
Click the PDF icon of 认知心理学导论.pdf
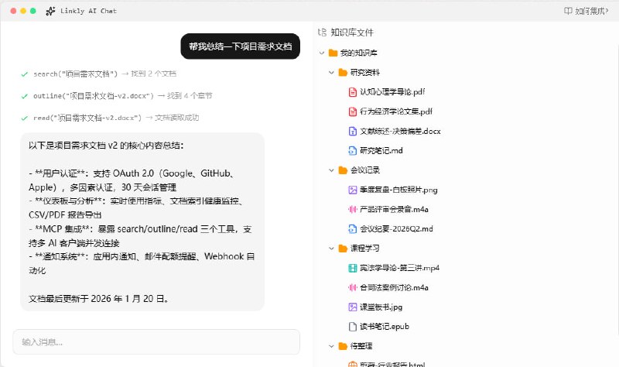[353, 92]
